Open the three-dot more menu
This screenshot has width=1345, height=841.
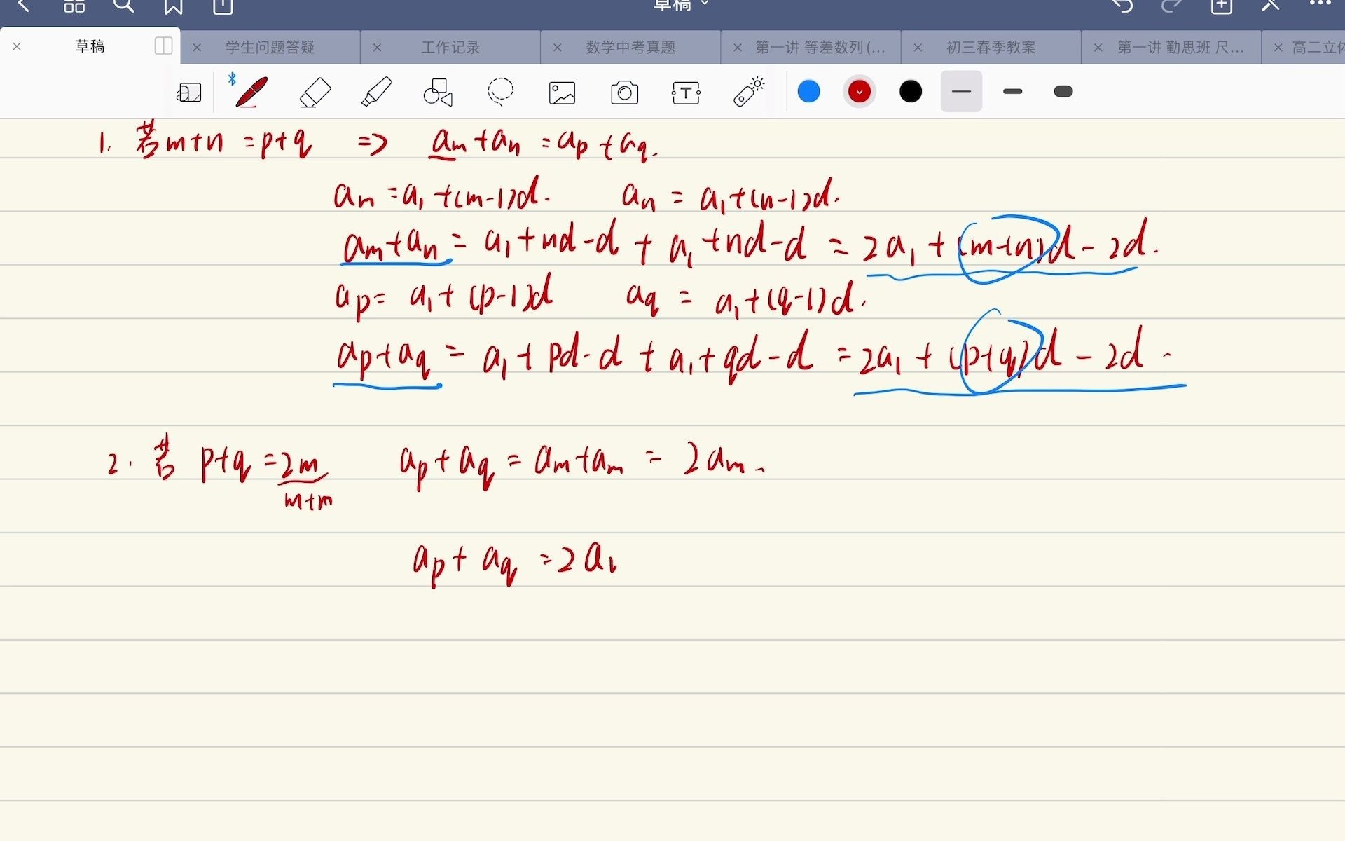coord(1320,4)
